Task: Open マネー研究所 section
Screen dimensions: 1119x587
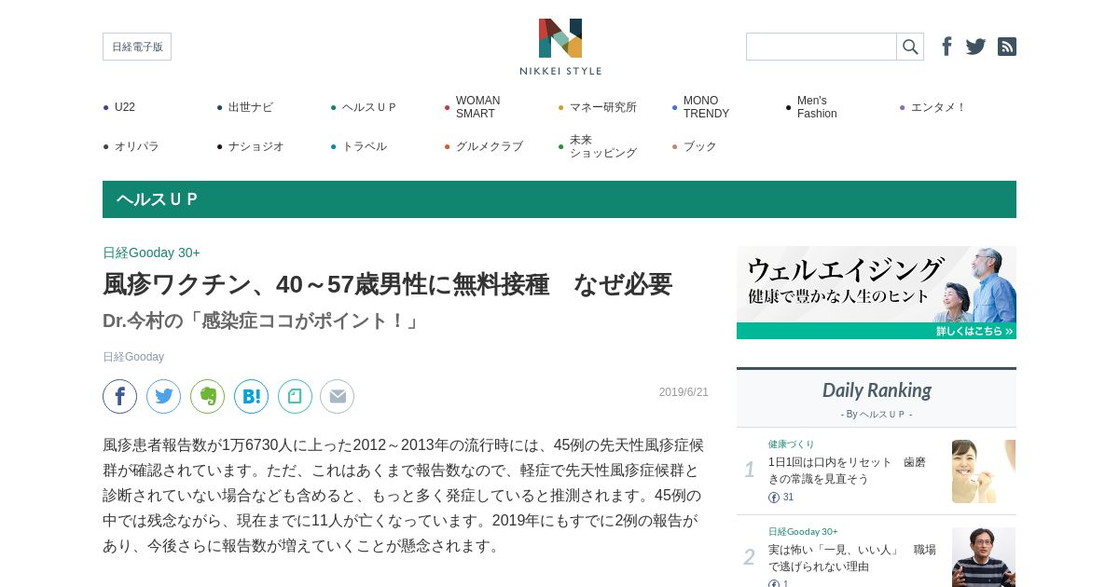Action: (x=602, y=107)
